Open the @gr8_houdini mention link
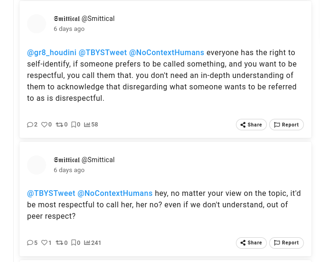Viewport: 320px width, 262px height. tap(52, 53)
